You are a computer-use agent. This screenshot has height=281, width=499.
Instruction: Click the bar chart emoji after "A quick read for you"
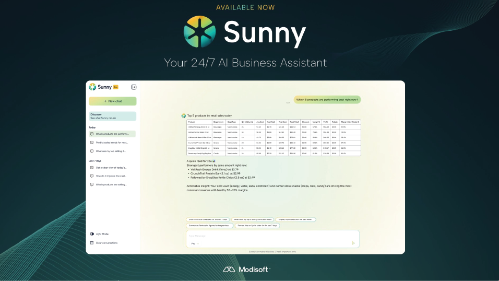[x=214, y=161]
